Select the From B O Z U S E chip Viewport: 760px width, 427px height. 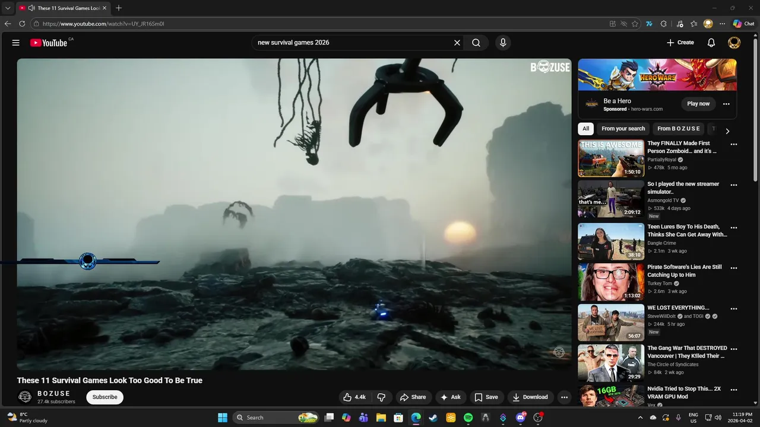679,129
